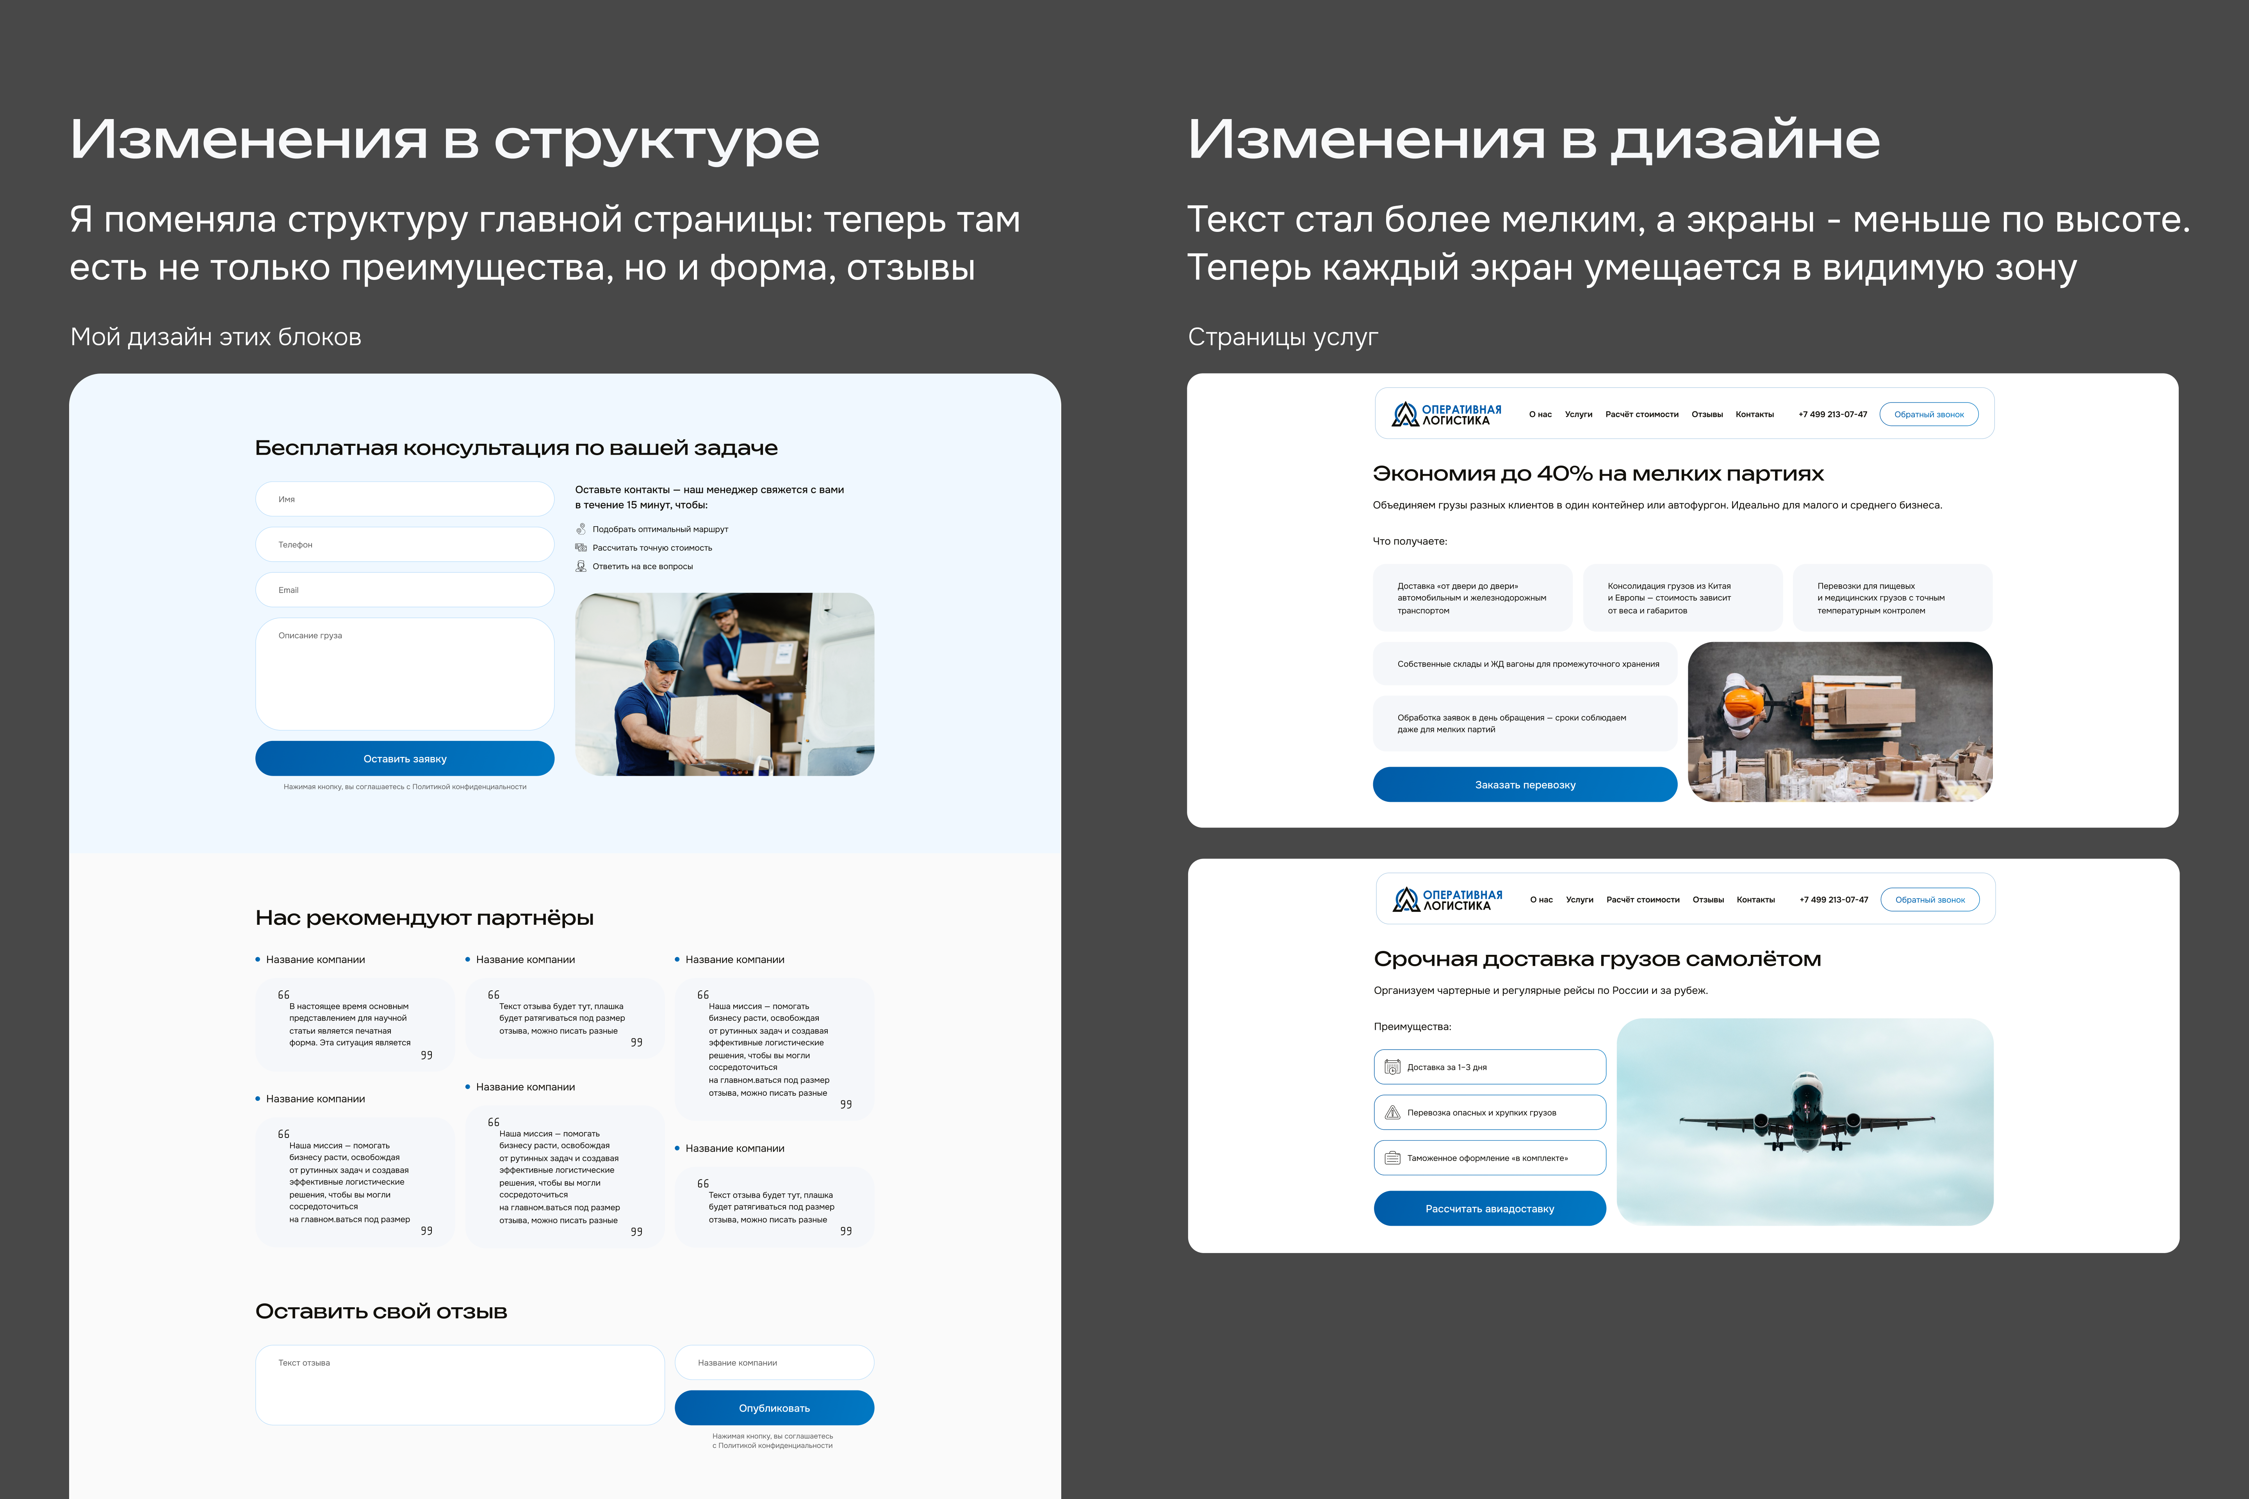Click the Рассчитать авиадоставку button
The width and height of the screenshot is (2249, 1499).
(1490, 1209)
